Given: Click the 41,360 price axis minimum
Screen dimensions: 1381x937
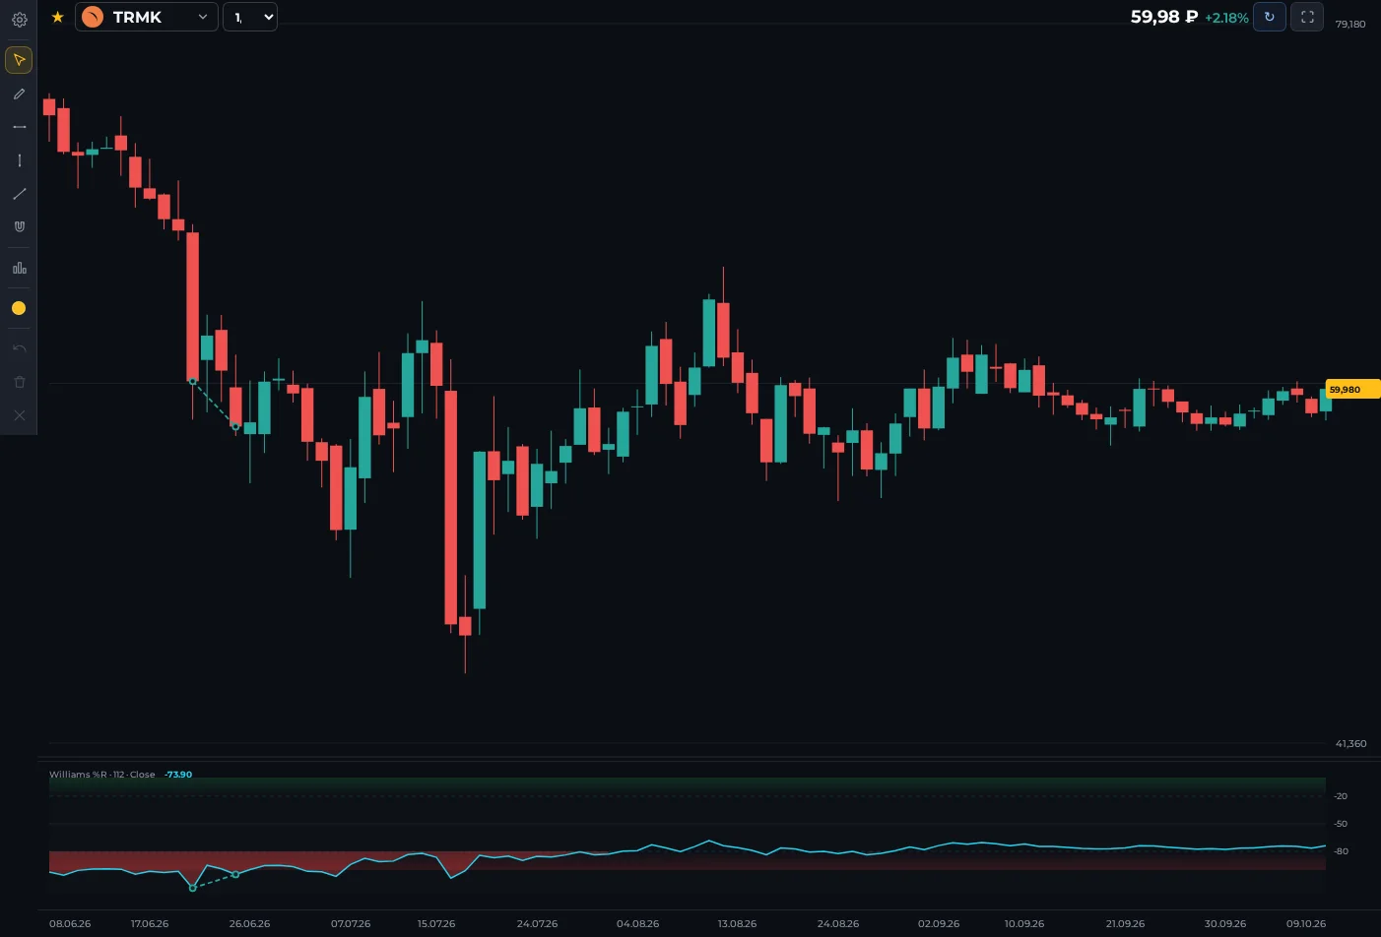Looking at the screenshot, I should pos(1350,743).
